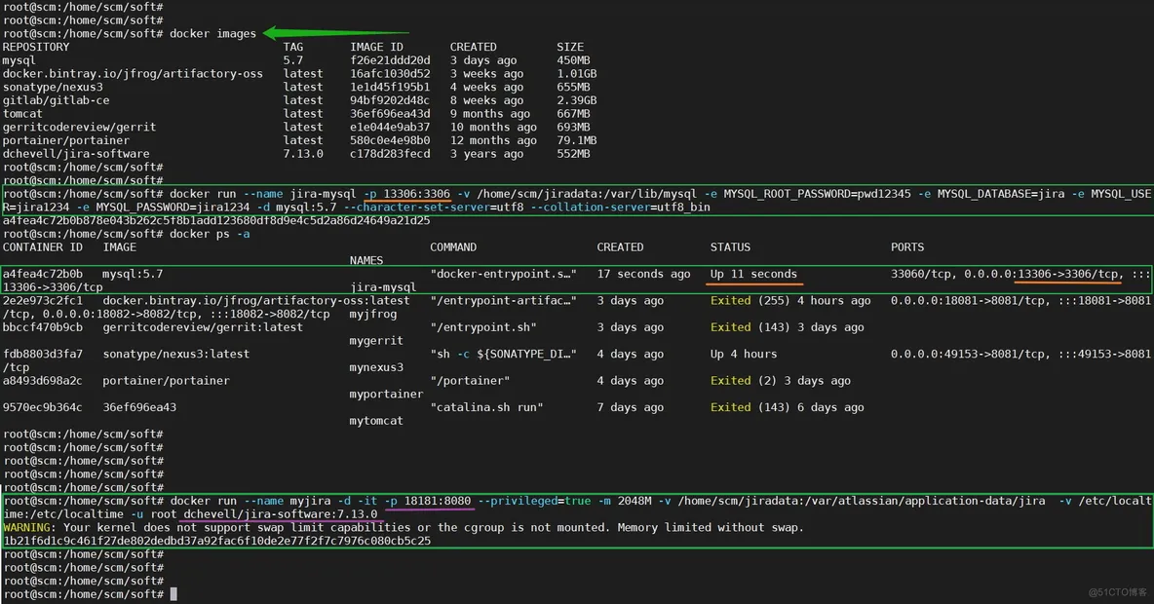Select MYSQL_ROOT_PASSWORD=pwd12345 text
This screenshot has width=1154, height=604.
click(x=817, y=194)
